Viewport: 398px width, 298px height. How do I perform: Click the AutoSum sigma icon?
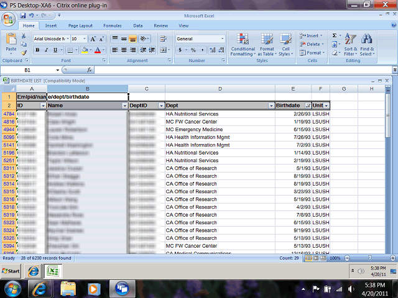point(335,36)
